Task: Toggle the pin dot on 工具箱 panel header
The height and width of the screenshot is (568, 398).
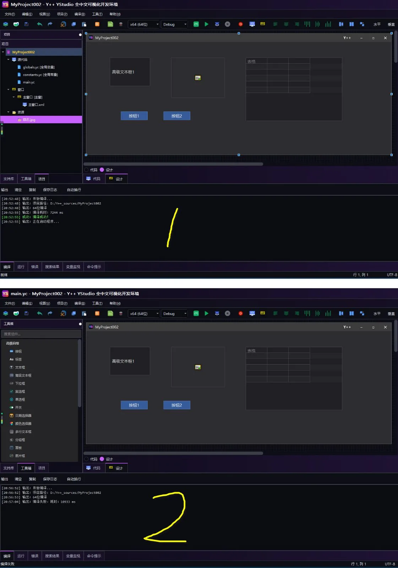Action: (80, 324)
